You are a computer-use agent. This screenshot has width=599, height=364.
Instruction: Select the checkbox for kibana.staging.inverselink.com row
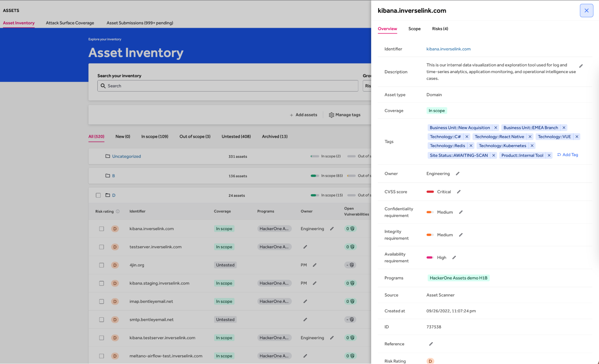[x=101, y=283]
